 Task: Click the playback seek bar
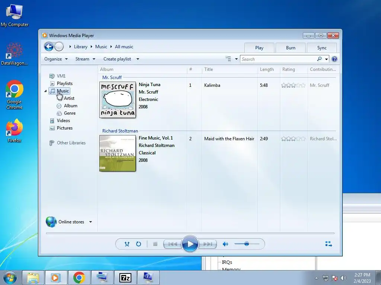point(190,233)
